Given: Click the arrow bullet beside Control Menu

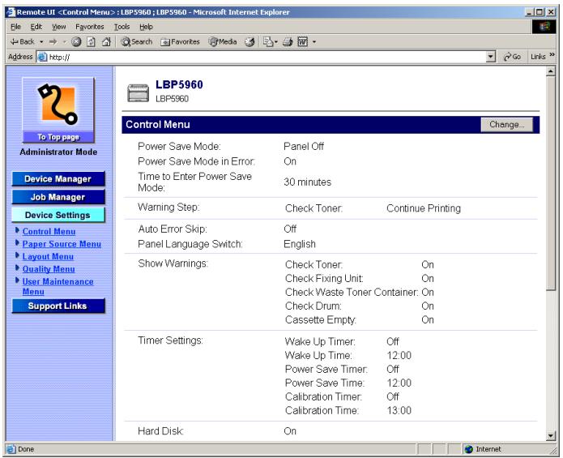Looking at the screenshot, I should coord(17,230).
